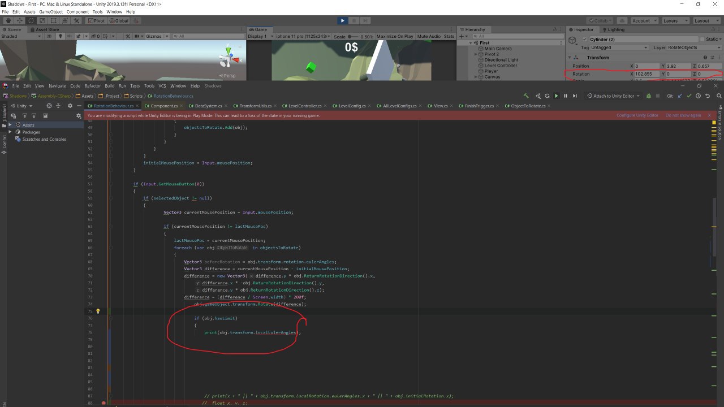Toggle Cylinder (2) active checkbox
Screen dimensions: 724x407
pos(585,40)
